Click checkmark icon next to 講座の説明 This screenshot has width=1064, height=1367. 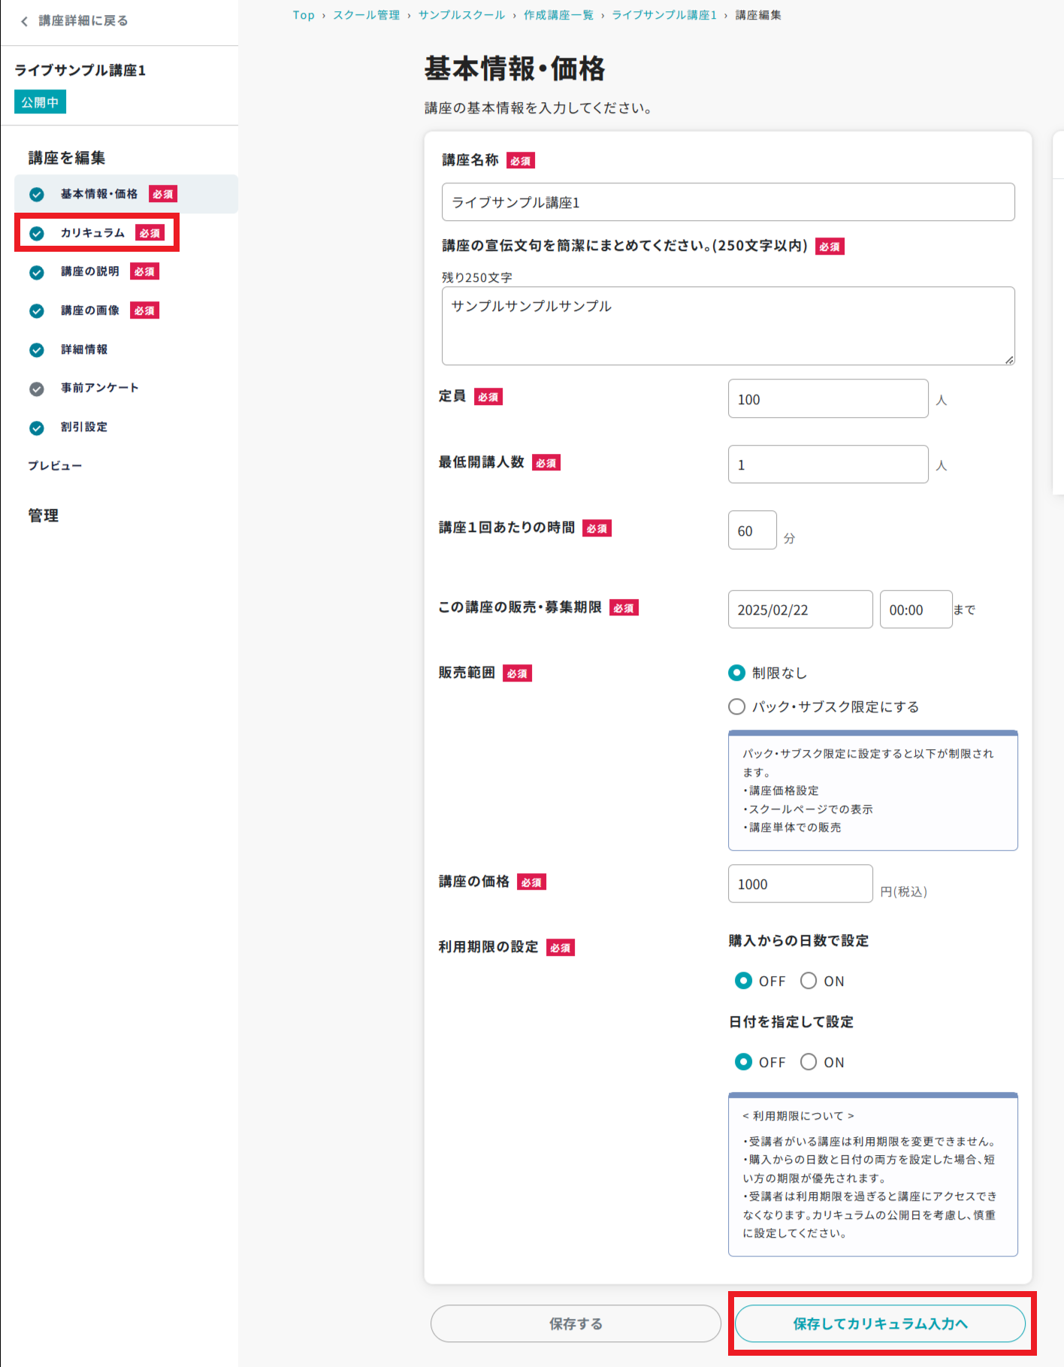tap(37, 272)
